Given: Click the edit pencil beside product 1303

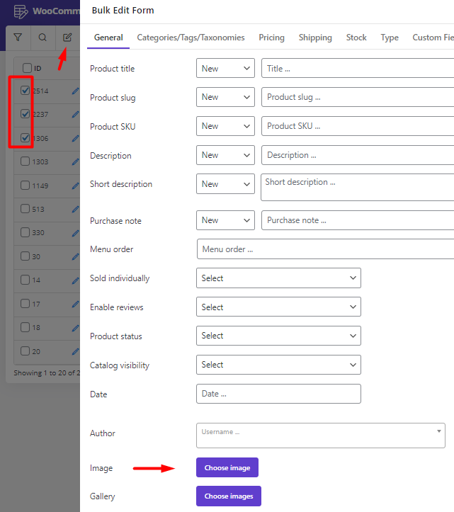Looking at the screenshot, I should [76, 161].
